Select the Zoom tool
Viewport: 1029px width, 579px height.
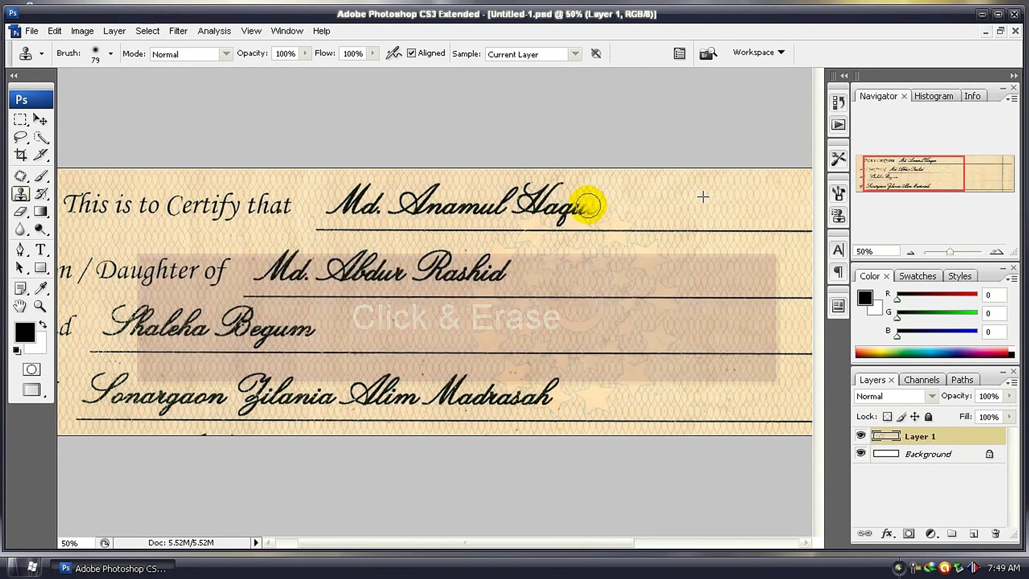click(40, 306)
